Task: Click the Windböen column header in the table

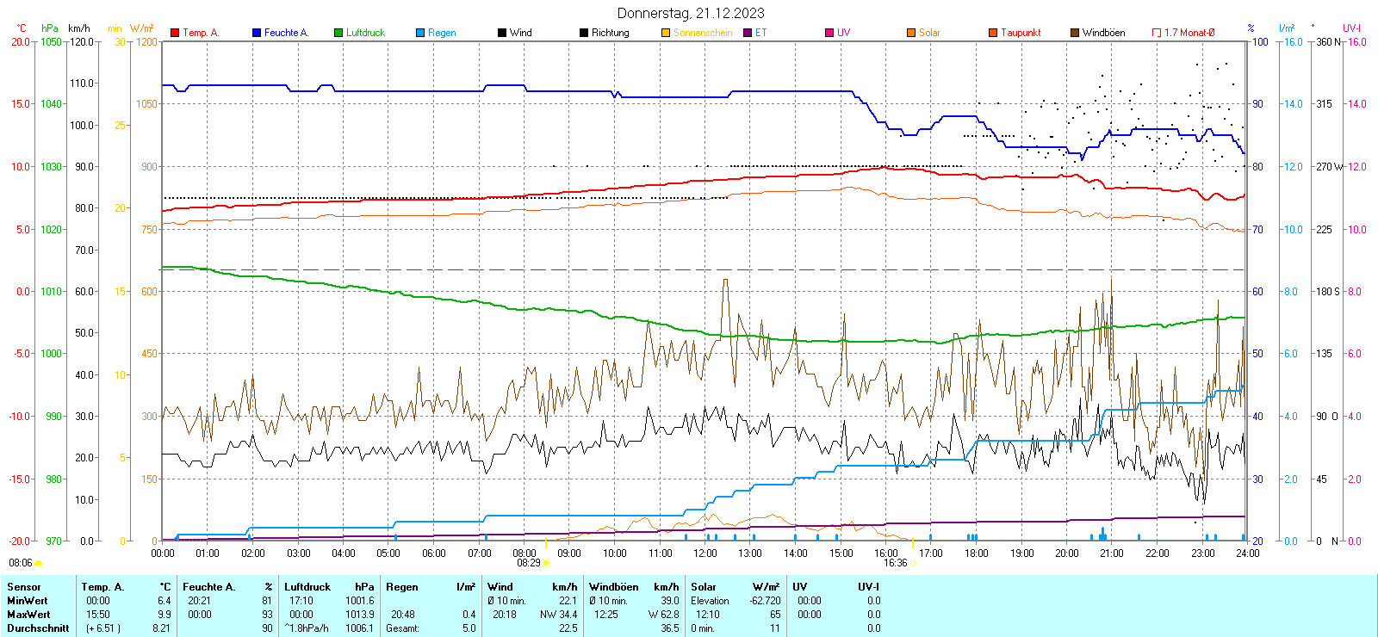Action: tap(614, 587)
